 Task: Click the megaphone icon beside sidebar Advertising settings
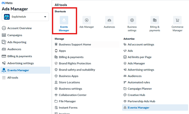pos(4,63)
